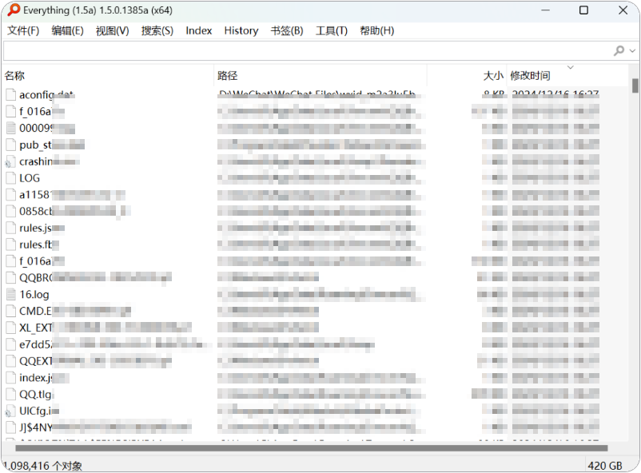Open the History menu
The width and height of the screenshot is (641, 473).
tap(241, 30)
